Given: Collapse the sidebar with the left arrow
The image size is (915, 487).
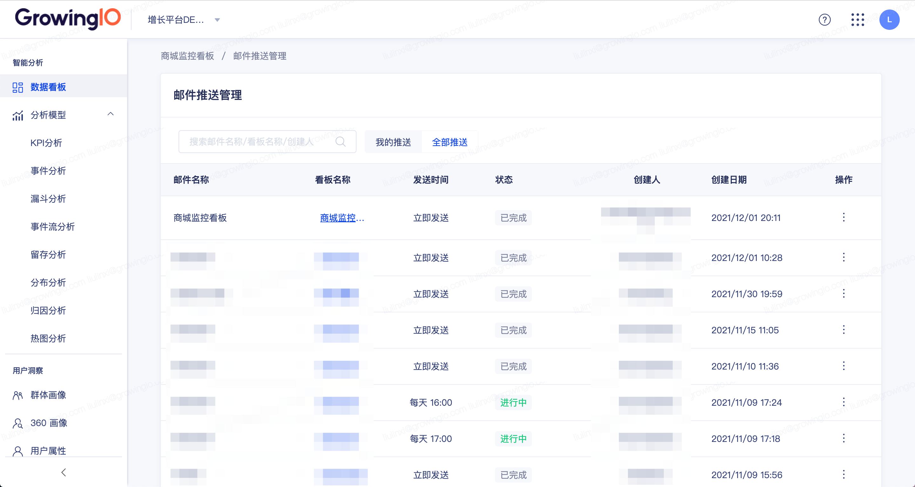Looking at the screenshot, I should tap(64, 472).
